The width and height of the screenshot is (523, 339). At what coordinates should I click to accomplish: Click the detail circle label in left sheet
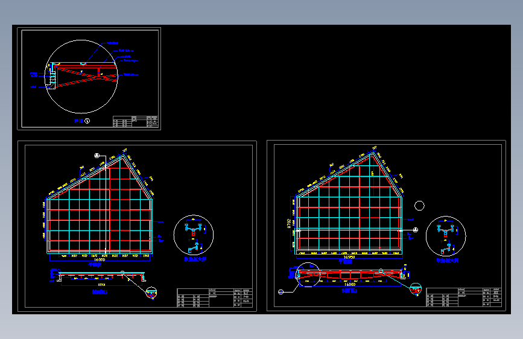coord(195,259)
